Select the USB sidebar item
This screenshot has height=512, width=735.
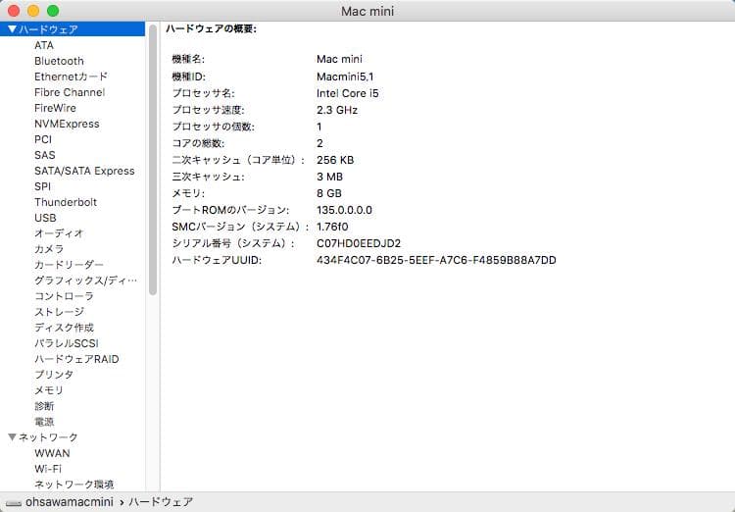45,218
